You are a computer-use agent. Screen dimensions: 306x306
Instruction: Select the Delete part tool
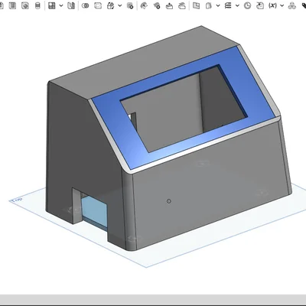[x=130, y=5]
